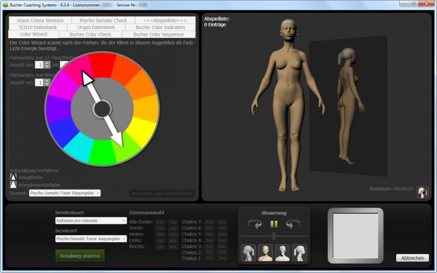Screen dimensions: 437x273
Task: Click the front-facing 3D body model
Action: (288, 106)
